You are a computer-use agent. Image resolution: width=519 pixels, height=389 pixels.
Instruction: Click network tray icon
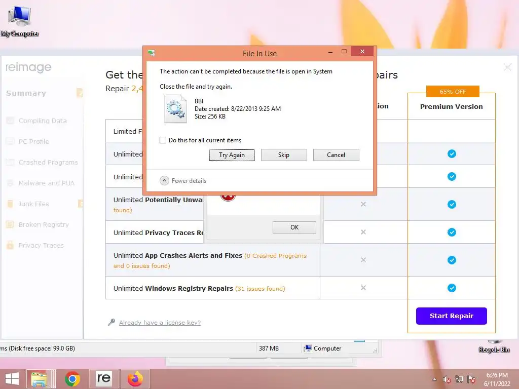[x=459, y=379]
